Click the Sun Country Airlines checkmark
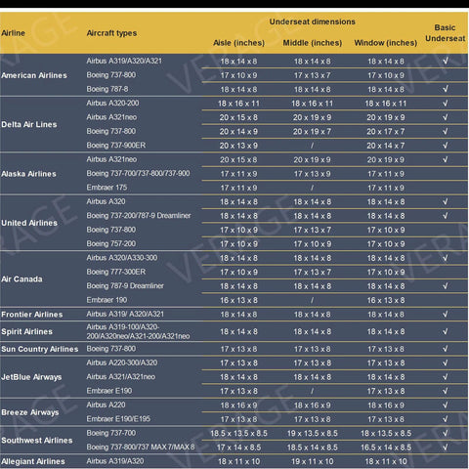The image size is (469, 469). (446, 349)
